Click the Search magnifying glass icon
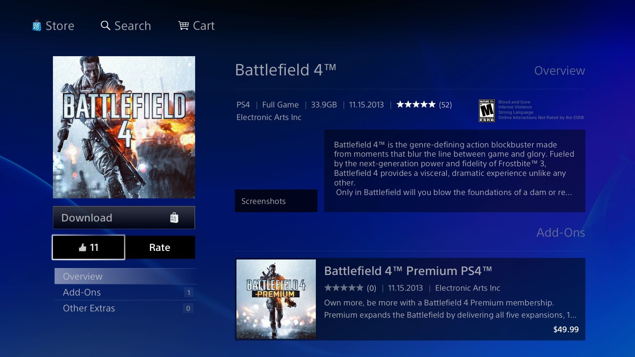The width and height of the screenshot is (635, 357). click(x=105, y=25)
